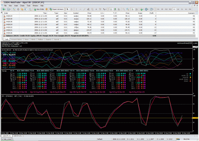
Task: Switch chart to Bar Chart
Action: [x=111, y=9]
